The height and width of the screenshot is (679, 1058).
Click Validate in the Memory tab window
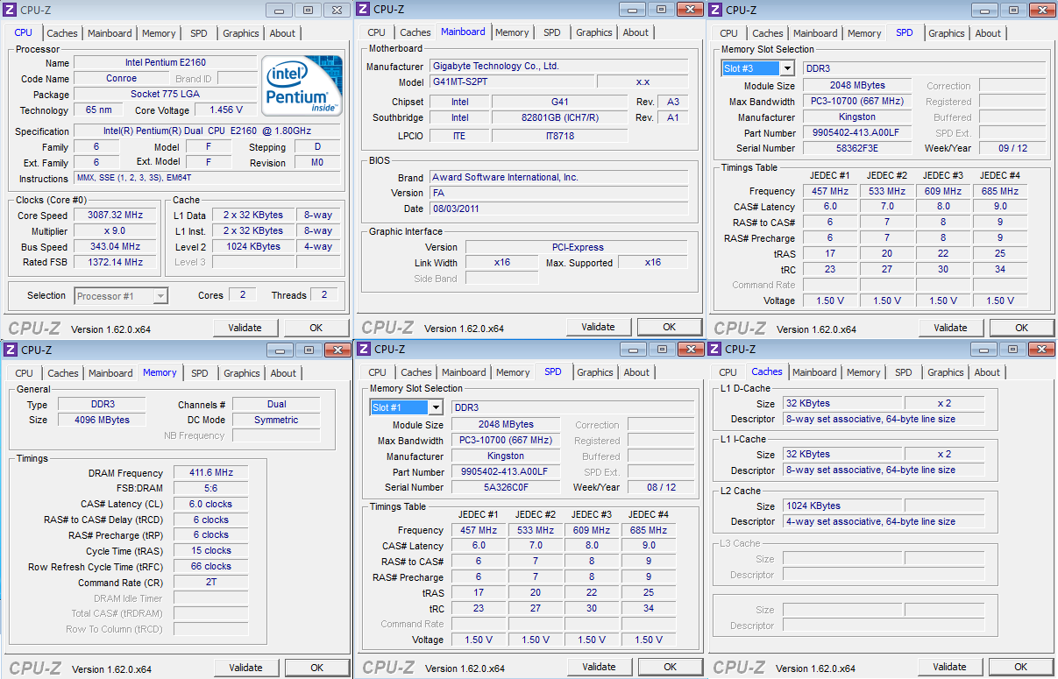click(x=246, y=668)
